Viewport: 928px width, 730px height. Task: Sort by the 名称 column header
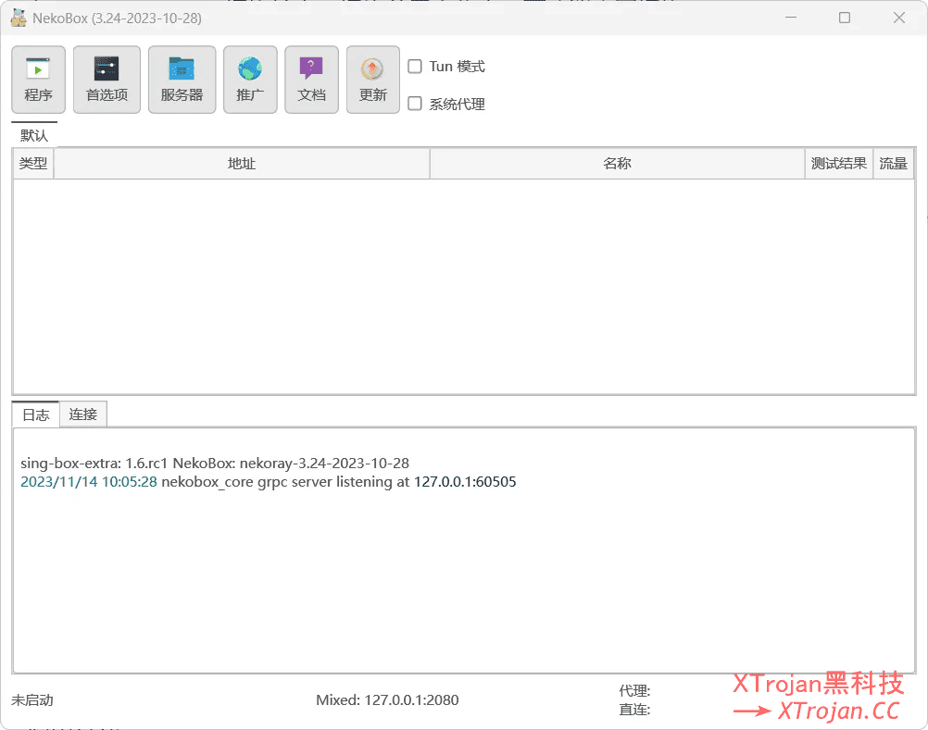[617, 164]
